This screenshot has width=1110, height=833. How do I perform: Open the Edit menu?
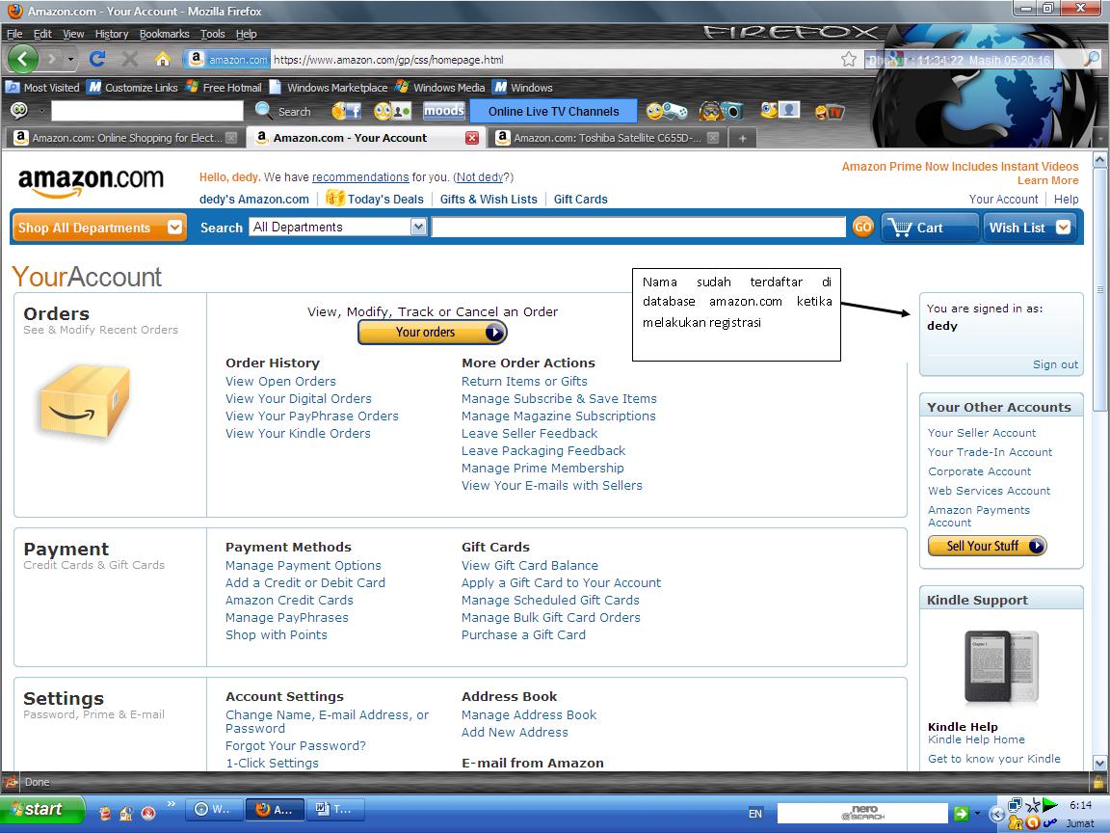pos(42,34)
